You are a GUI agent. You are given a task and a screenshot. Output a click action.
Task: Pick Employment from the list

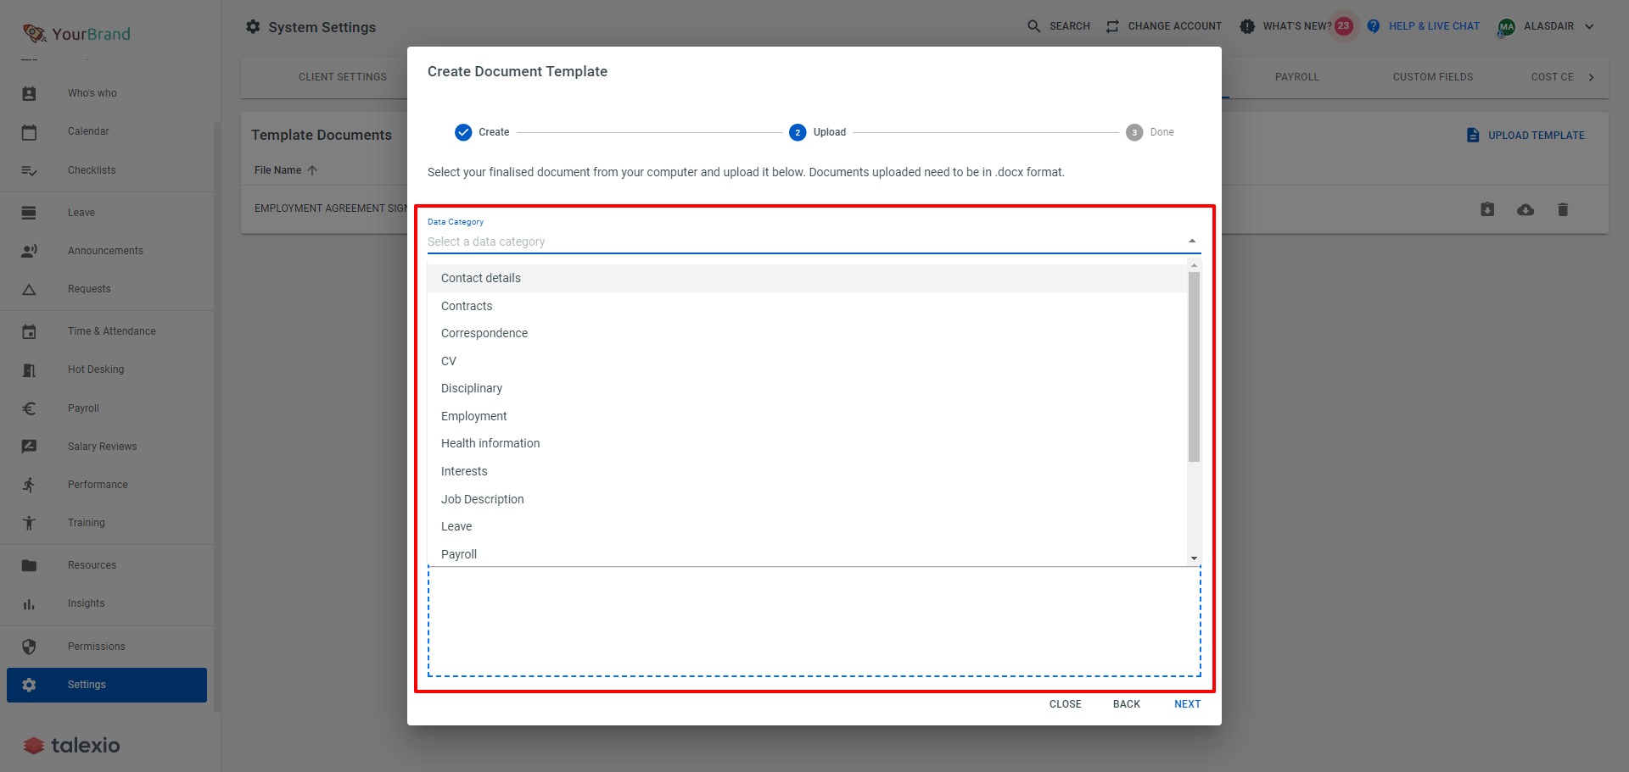pyautogui.click(x=807, y=416)
